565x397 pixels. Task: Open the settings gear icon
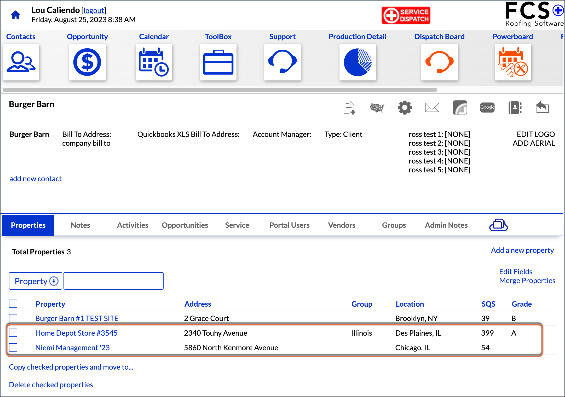tap(405, 108)
